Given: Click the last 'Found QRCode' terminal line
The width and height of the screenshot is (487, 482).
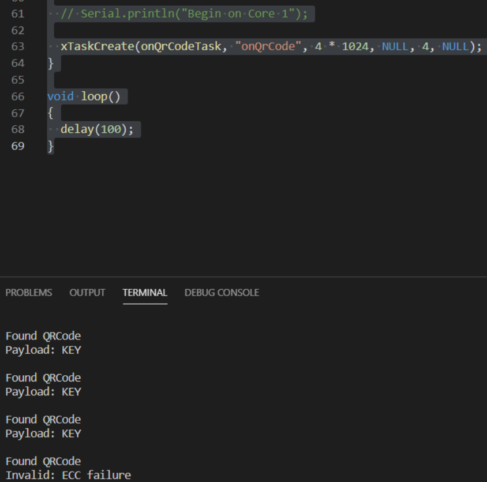Looking at the screenshot, I should coord(43,461).
